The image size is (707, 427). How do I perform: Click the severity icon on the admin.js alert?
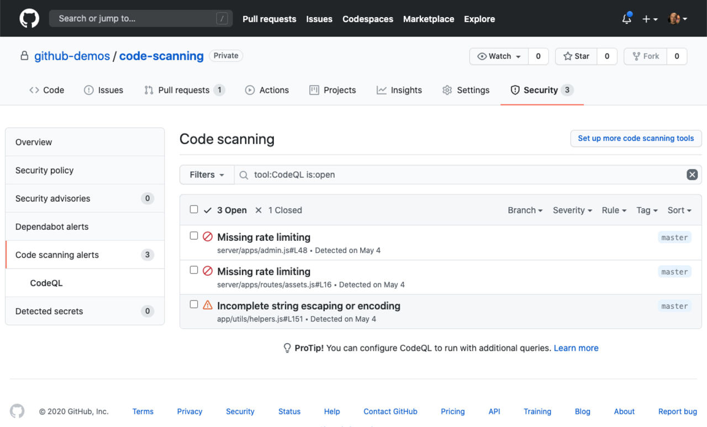pos(207,236)
